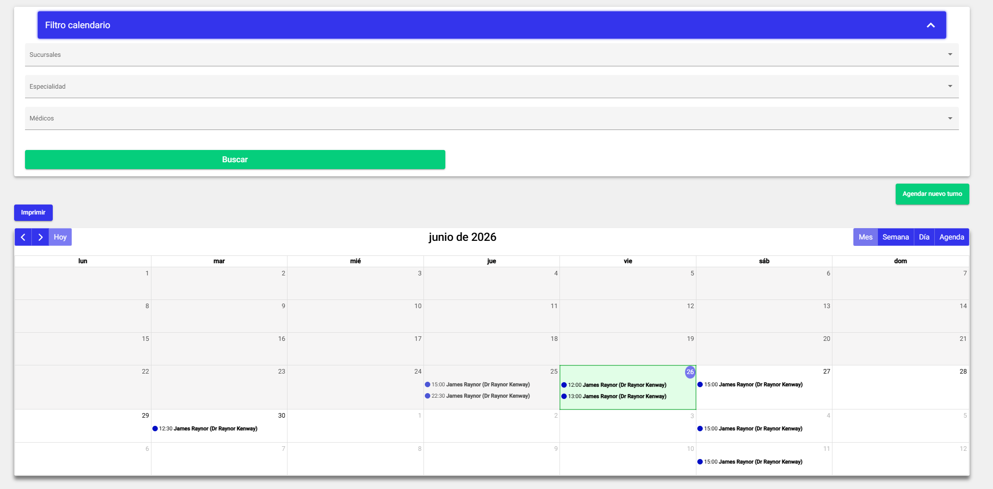Collapse the Filtro calendario panel
The width and height of the screenshot is (993, 489).
[x=931, y=25]
